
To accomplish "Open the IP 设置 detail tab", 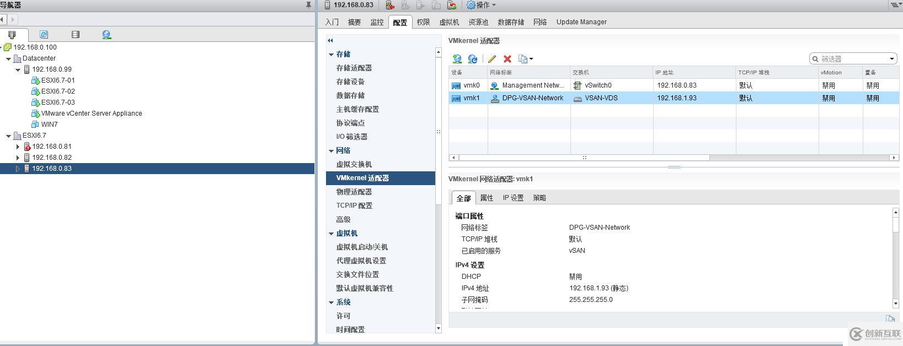I will click(513, 198).
